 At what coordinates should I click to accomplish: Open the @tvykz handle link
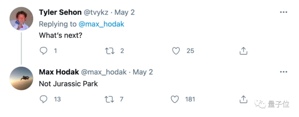(x=96, y=12)
